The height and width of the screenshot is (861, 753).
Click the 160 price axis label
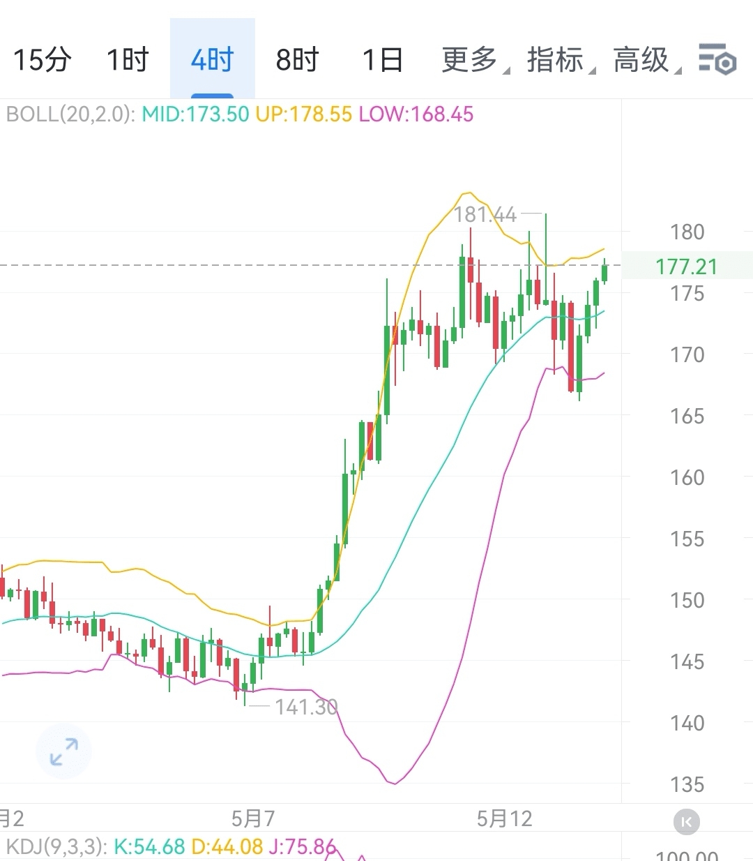coord(687,477)
